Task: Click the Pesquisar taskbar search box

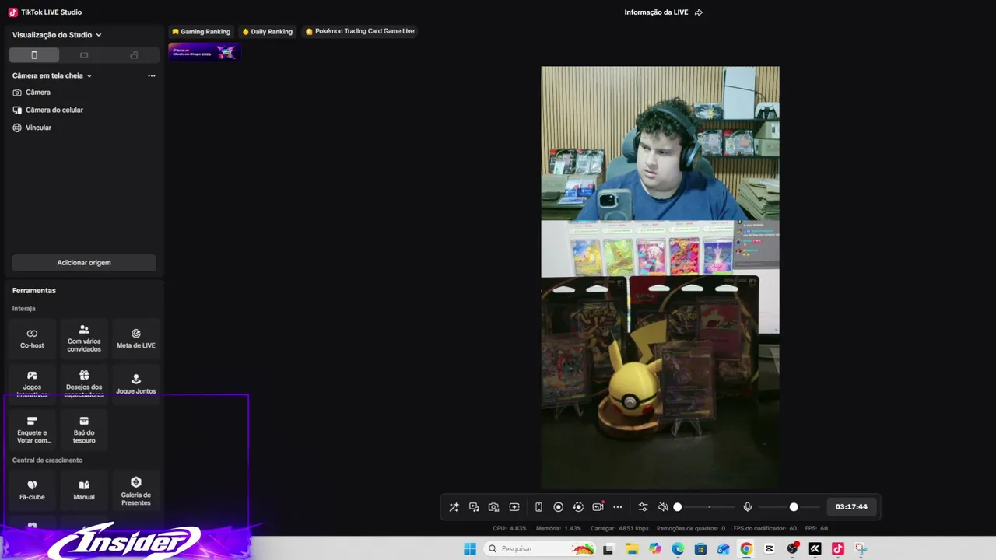Action: click(539, 549)
